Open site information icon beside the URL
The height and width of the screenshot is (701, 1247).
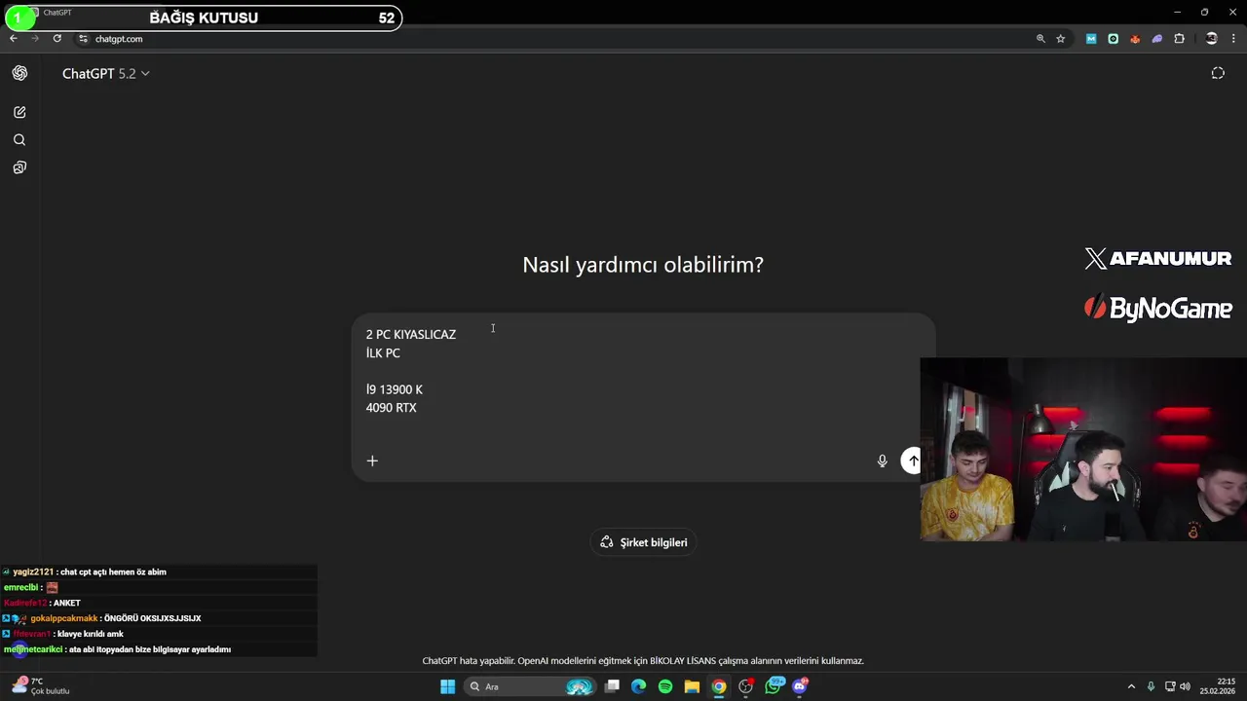[84, 39]
